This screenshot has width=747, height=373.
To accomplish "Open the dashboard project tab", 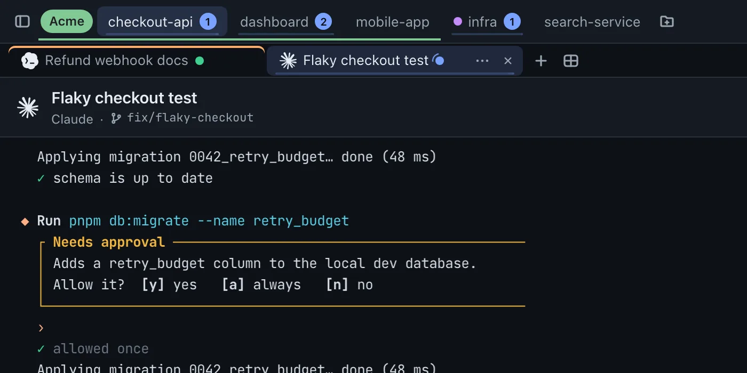I will click(x=286, y=21).
